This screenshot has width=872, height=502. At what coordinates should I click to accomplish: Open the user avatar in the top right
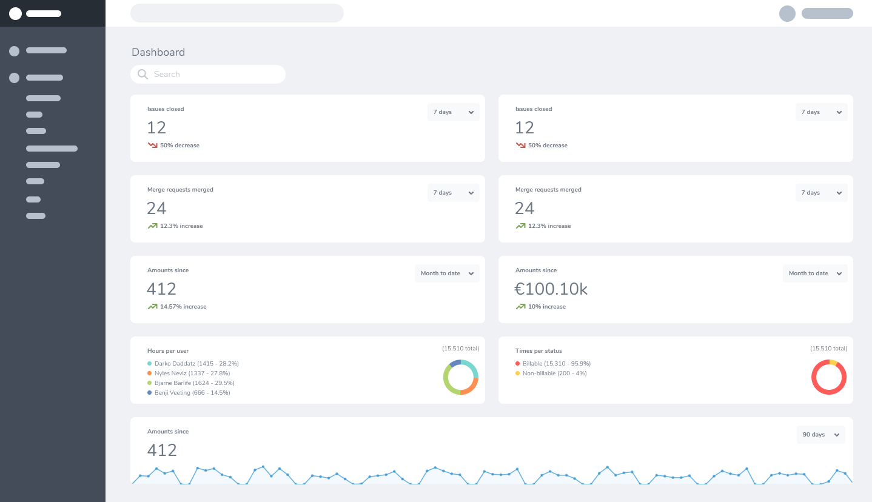[x=787, y=13]
